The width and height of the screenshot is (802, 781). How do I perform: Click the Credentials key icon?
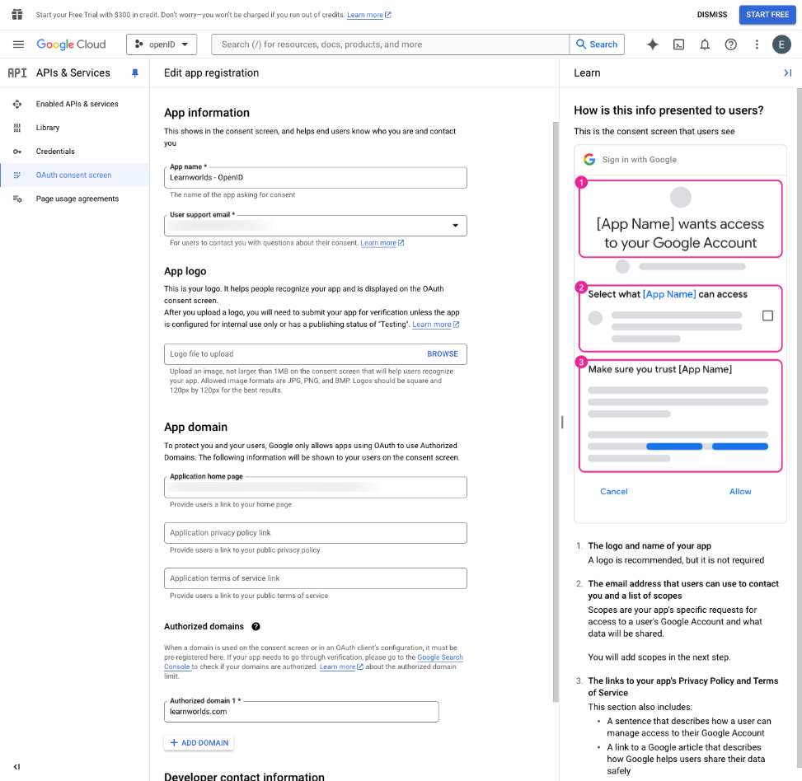17,152
